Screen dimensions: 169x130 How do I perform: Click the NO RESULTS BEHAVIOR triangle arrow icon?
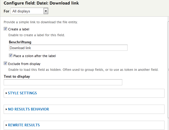[x=6, y=109]
